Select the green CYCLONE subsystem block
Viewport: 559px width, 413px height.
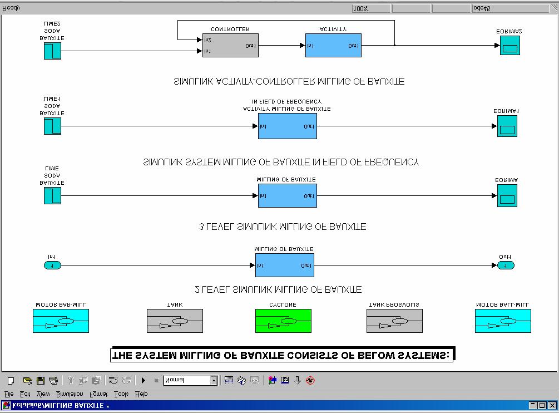click(x=284, y=321)
